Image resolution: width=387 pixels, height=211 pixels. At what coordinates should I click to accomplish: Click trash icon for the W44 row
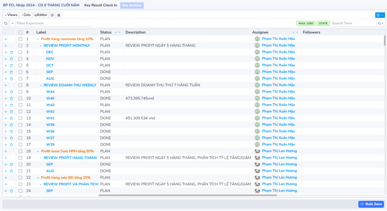(11, 92)
